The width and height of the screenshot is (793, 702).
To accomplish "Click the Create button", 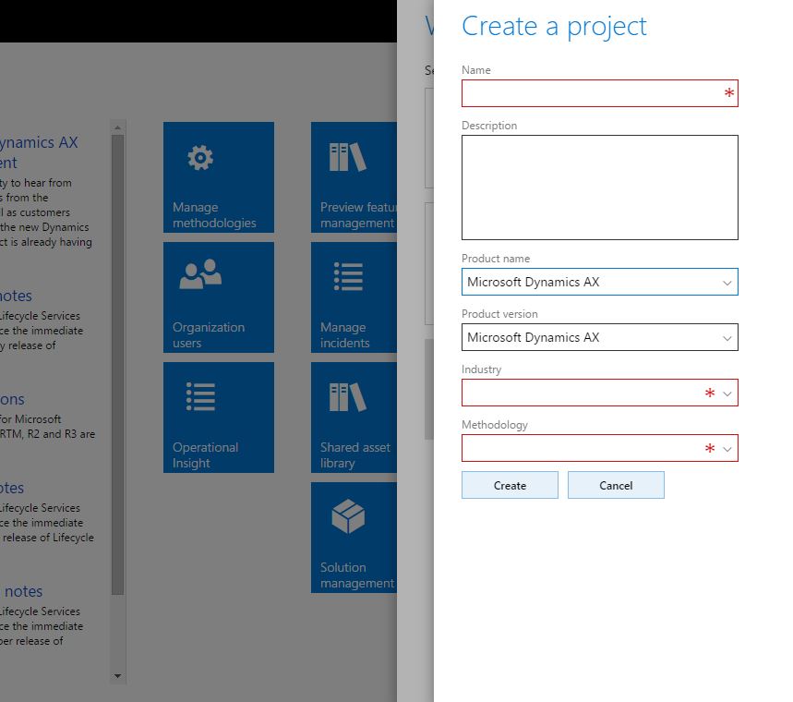I will tap(510, 485).
